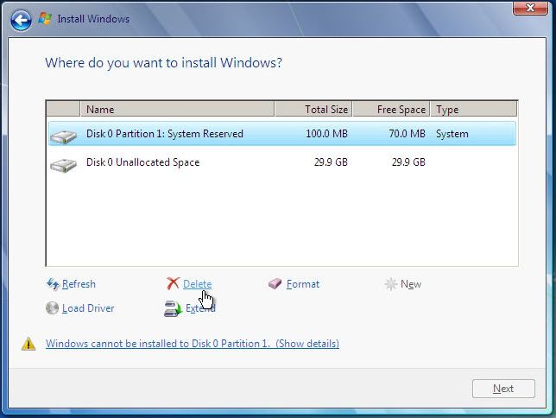Click the 'Where do you want to install Windows?' heading
Viewport: 556px width, 418px height.
point(163,63)
